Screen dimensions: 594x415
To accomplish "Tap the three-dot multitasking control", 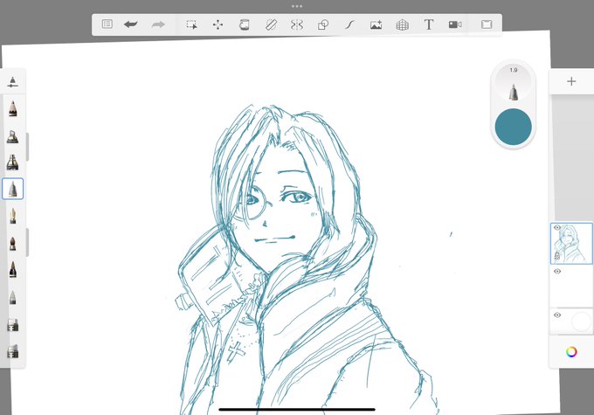I will 297,6.
